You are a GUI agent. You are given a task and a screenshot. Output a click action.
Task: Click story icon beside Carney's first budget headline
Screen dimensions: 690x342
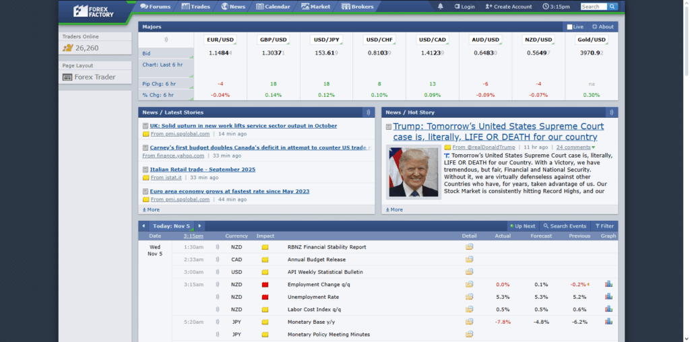[146, 147]
